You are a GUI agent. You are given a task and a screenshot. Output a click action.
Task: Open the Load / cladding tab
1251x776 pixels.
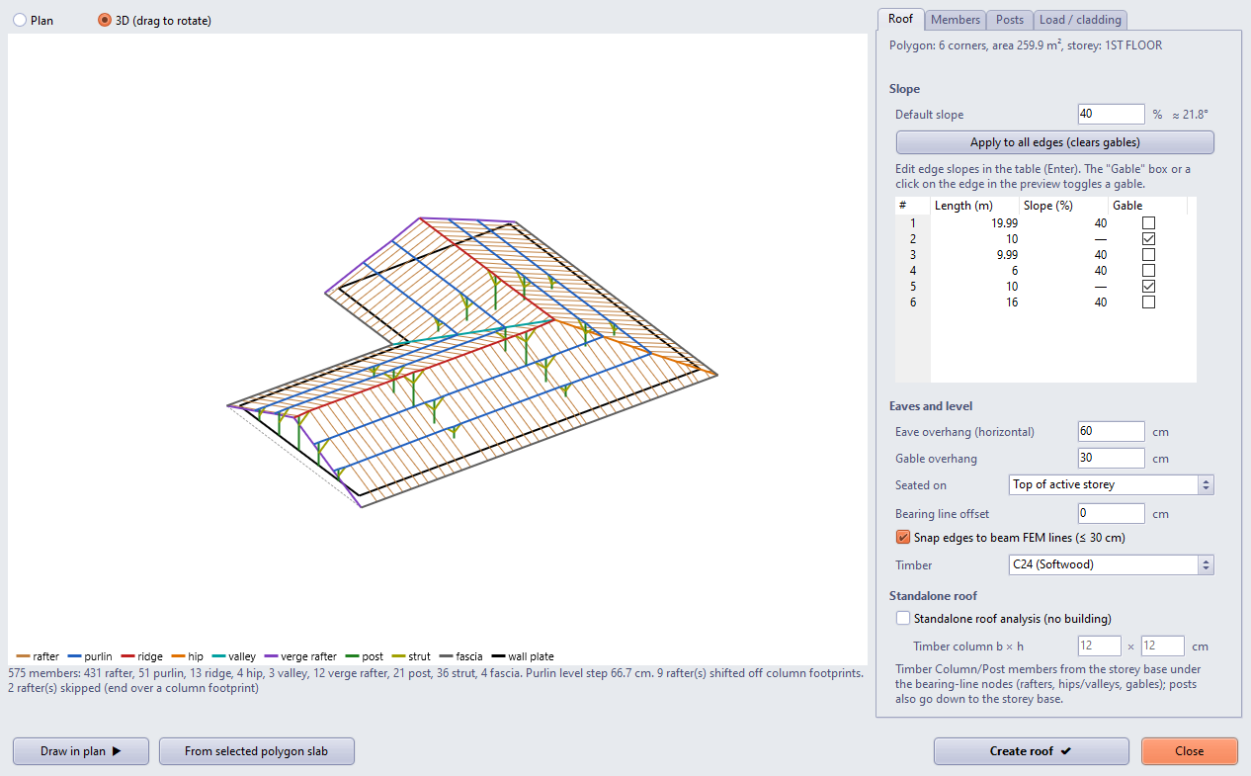[x=1080, y=20]
